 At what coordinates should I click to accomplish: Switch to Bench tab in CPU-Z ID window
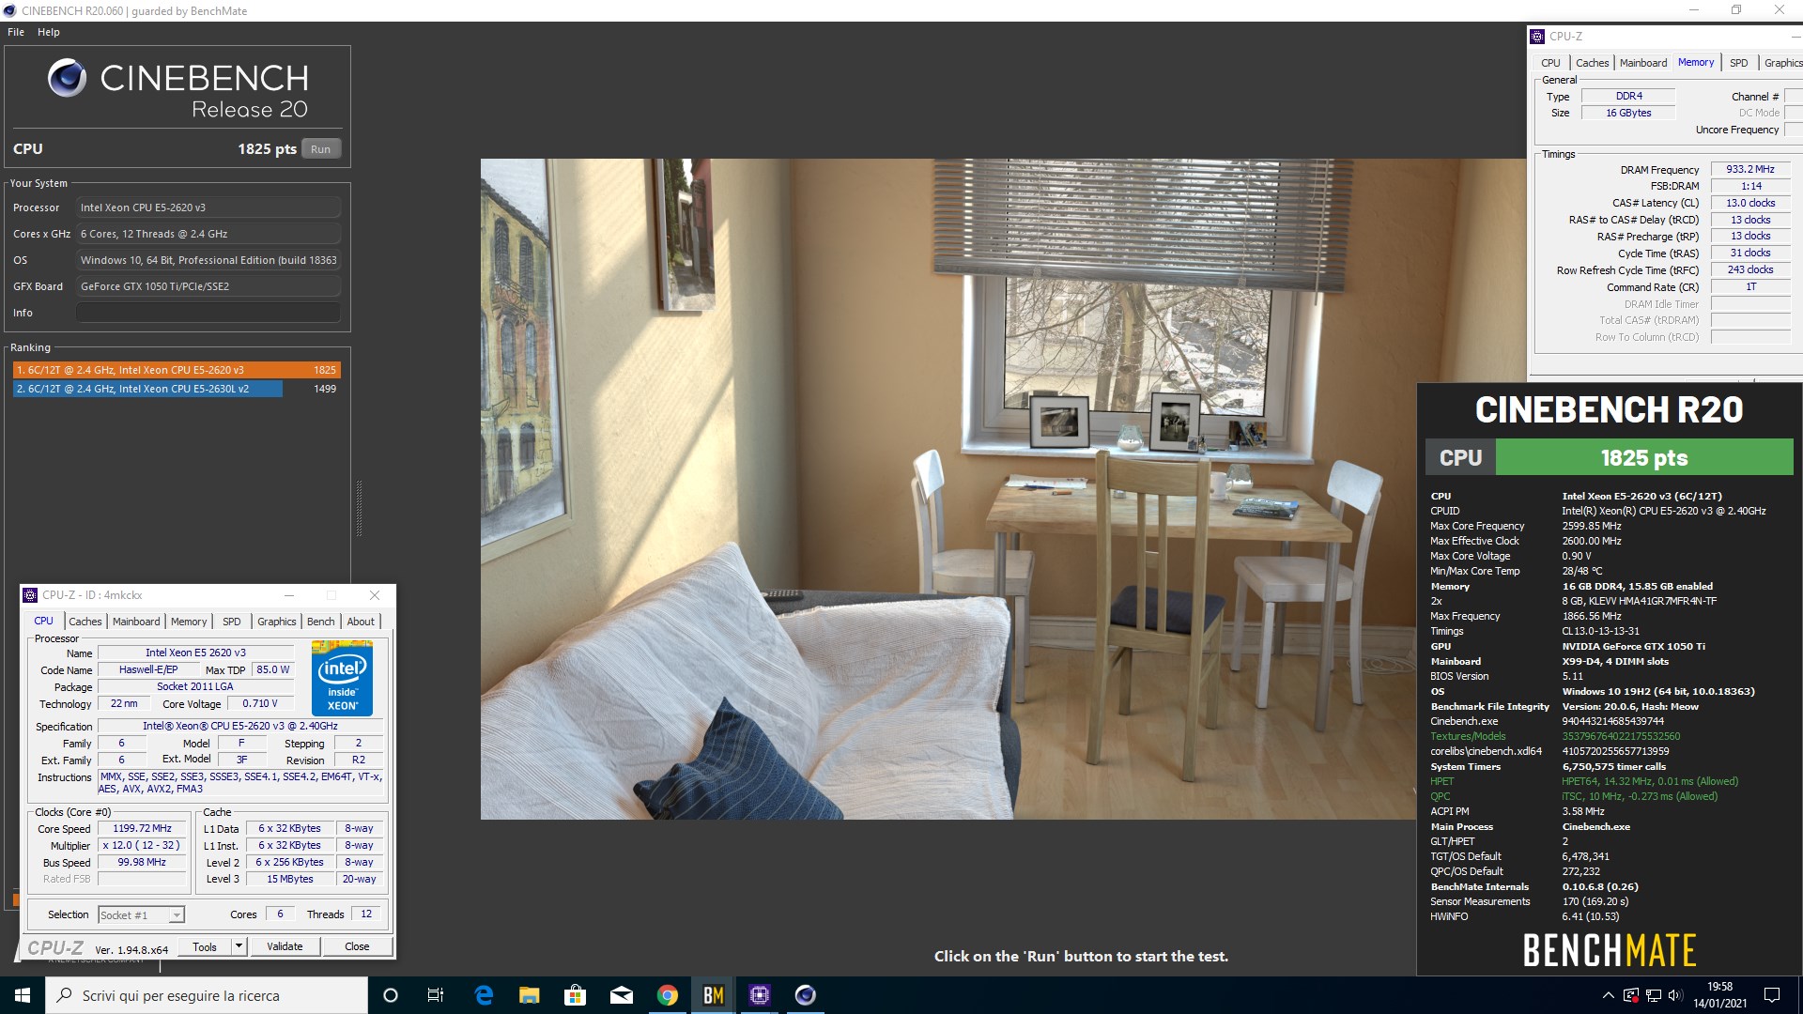tap(320, 622)
